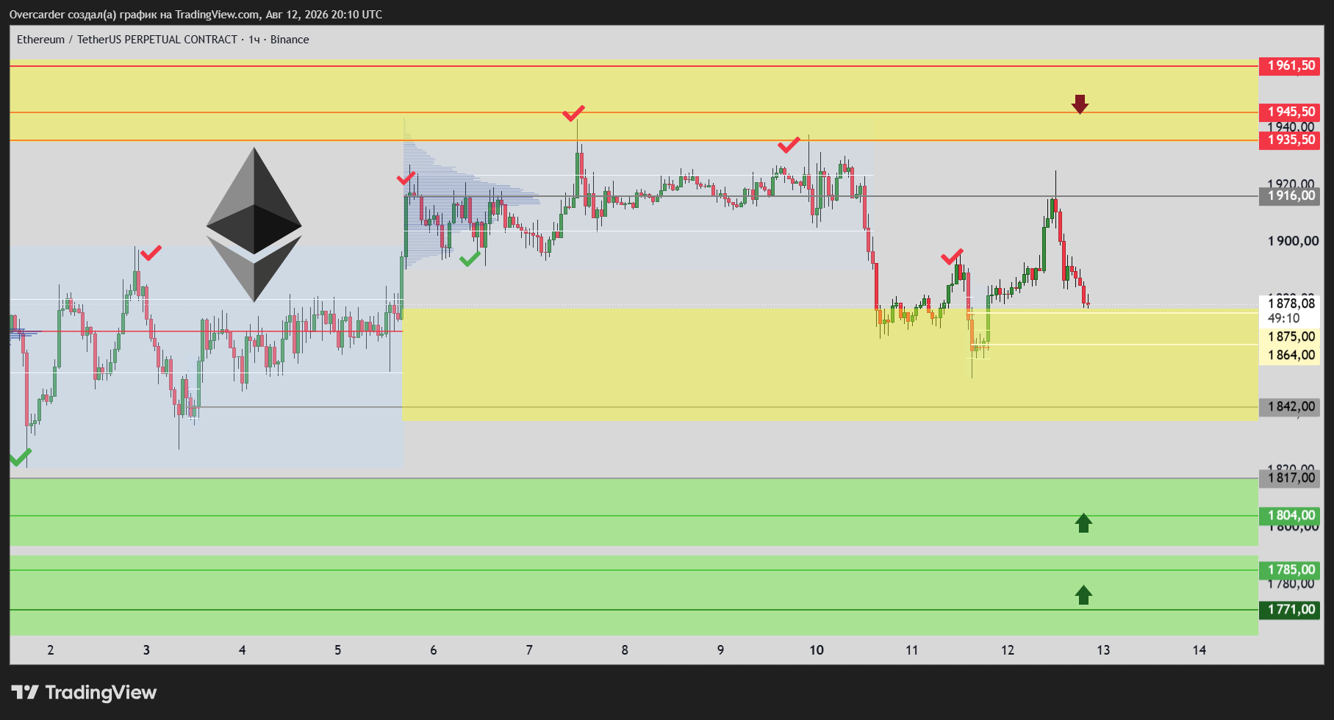This screenshot has width=1334, height=720.
Task: Click the Binance exchange name in chart title
Action: pos(290,40)
